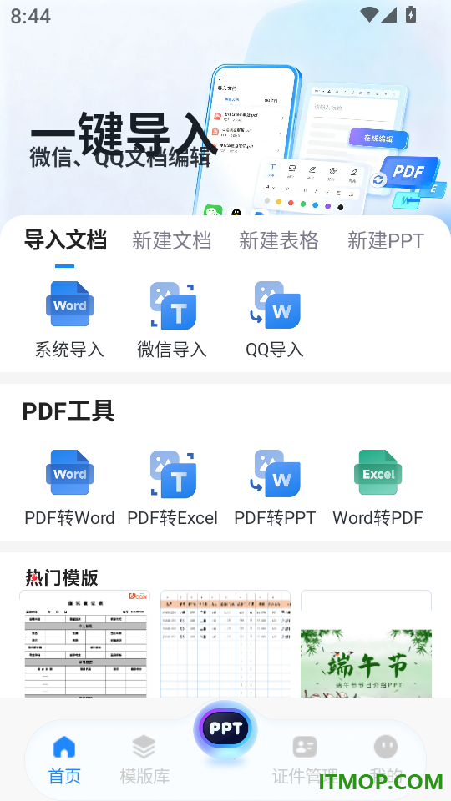
Task: Tap the 热门模版 heading
Action: tap(62, 577)
